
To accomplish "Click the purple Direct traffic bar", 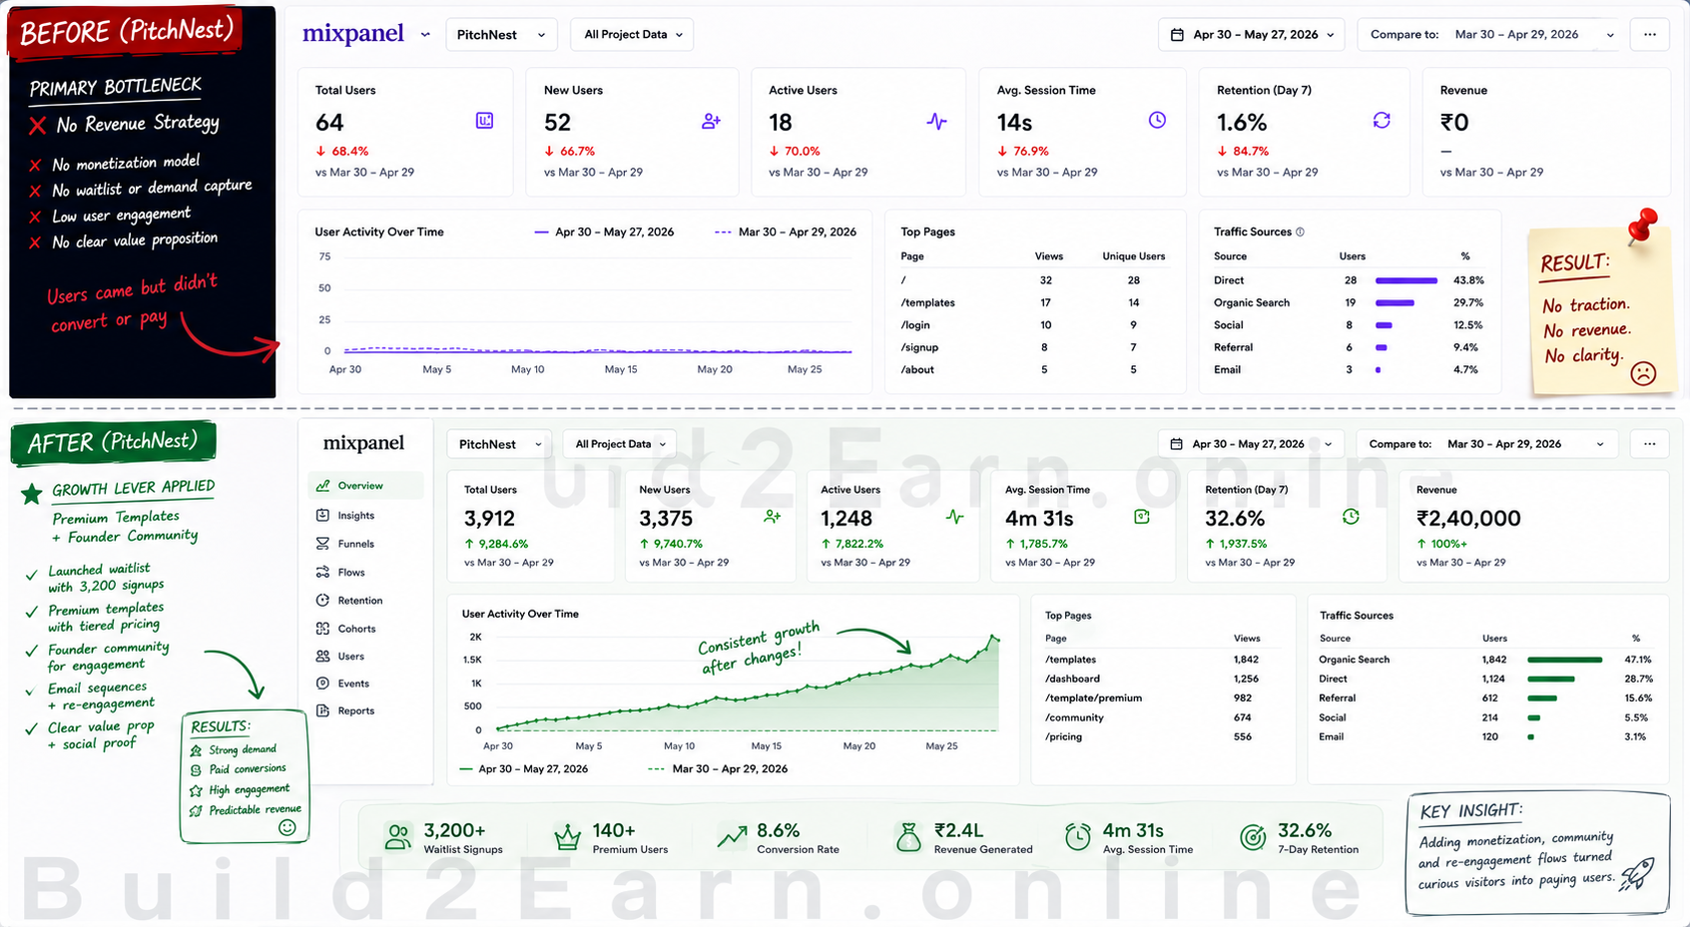I will (1406, 280).
